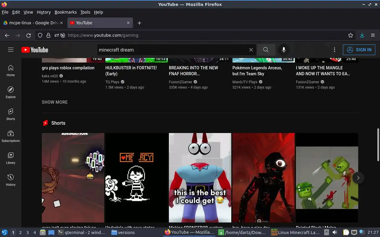380x237 pixels.
Task: Click the clipboard tray icon
Action: [x=346, y=233]
